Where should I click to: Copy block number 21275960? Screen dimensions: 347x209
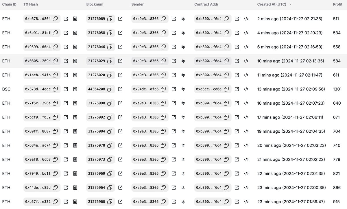pos(110,202)
